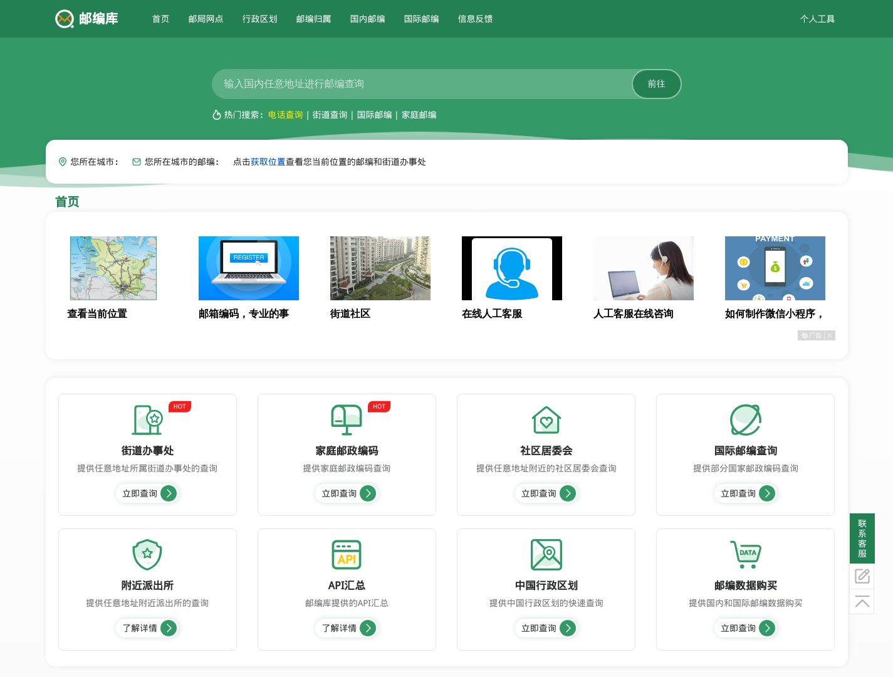Click the 家庭邮政编码 mailbox icon
The image size is (893, 677).
tap(347, 420)
